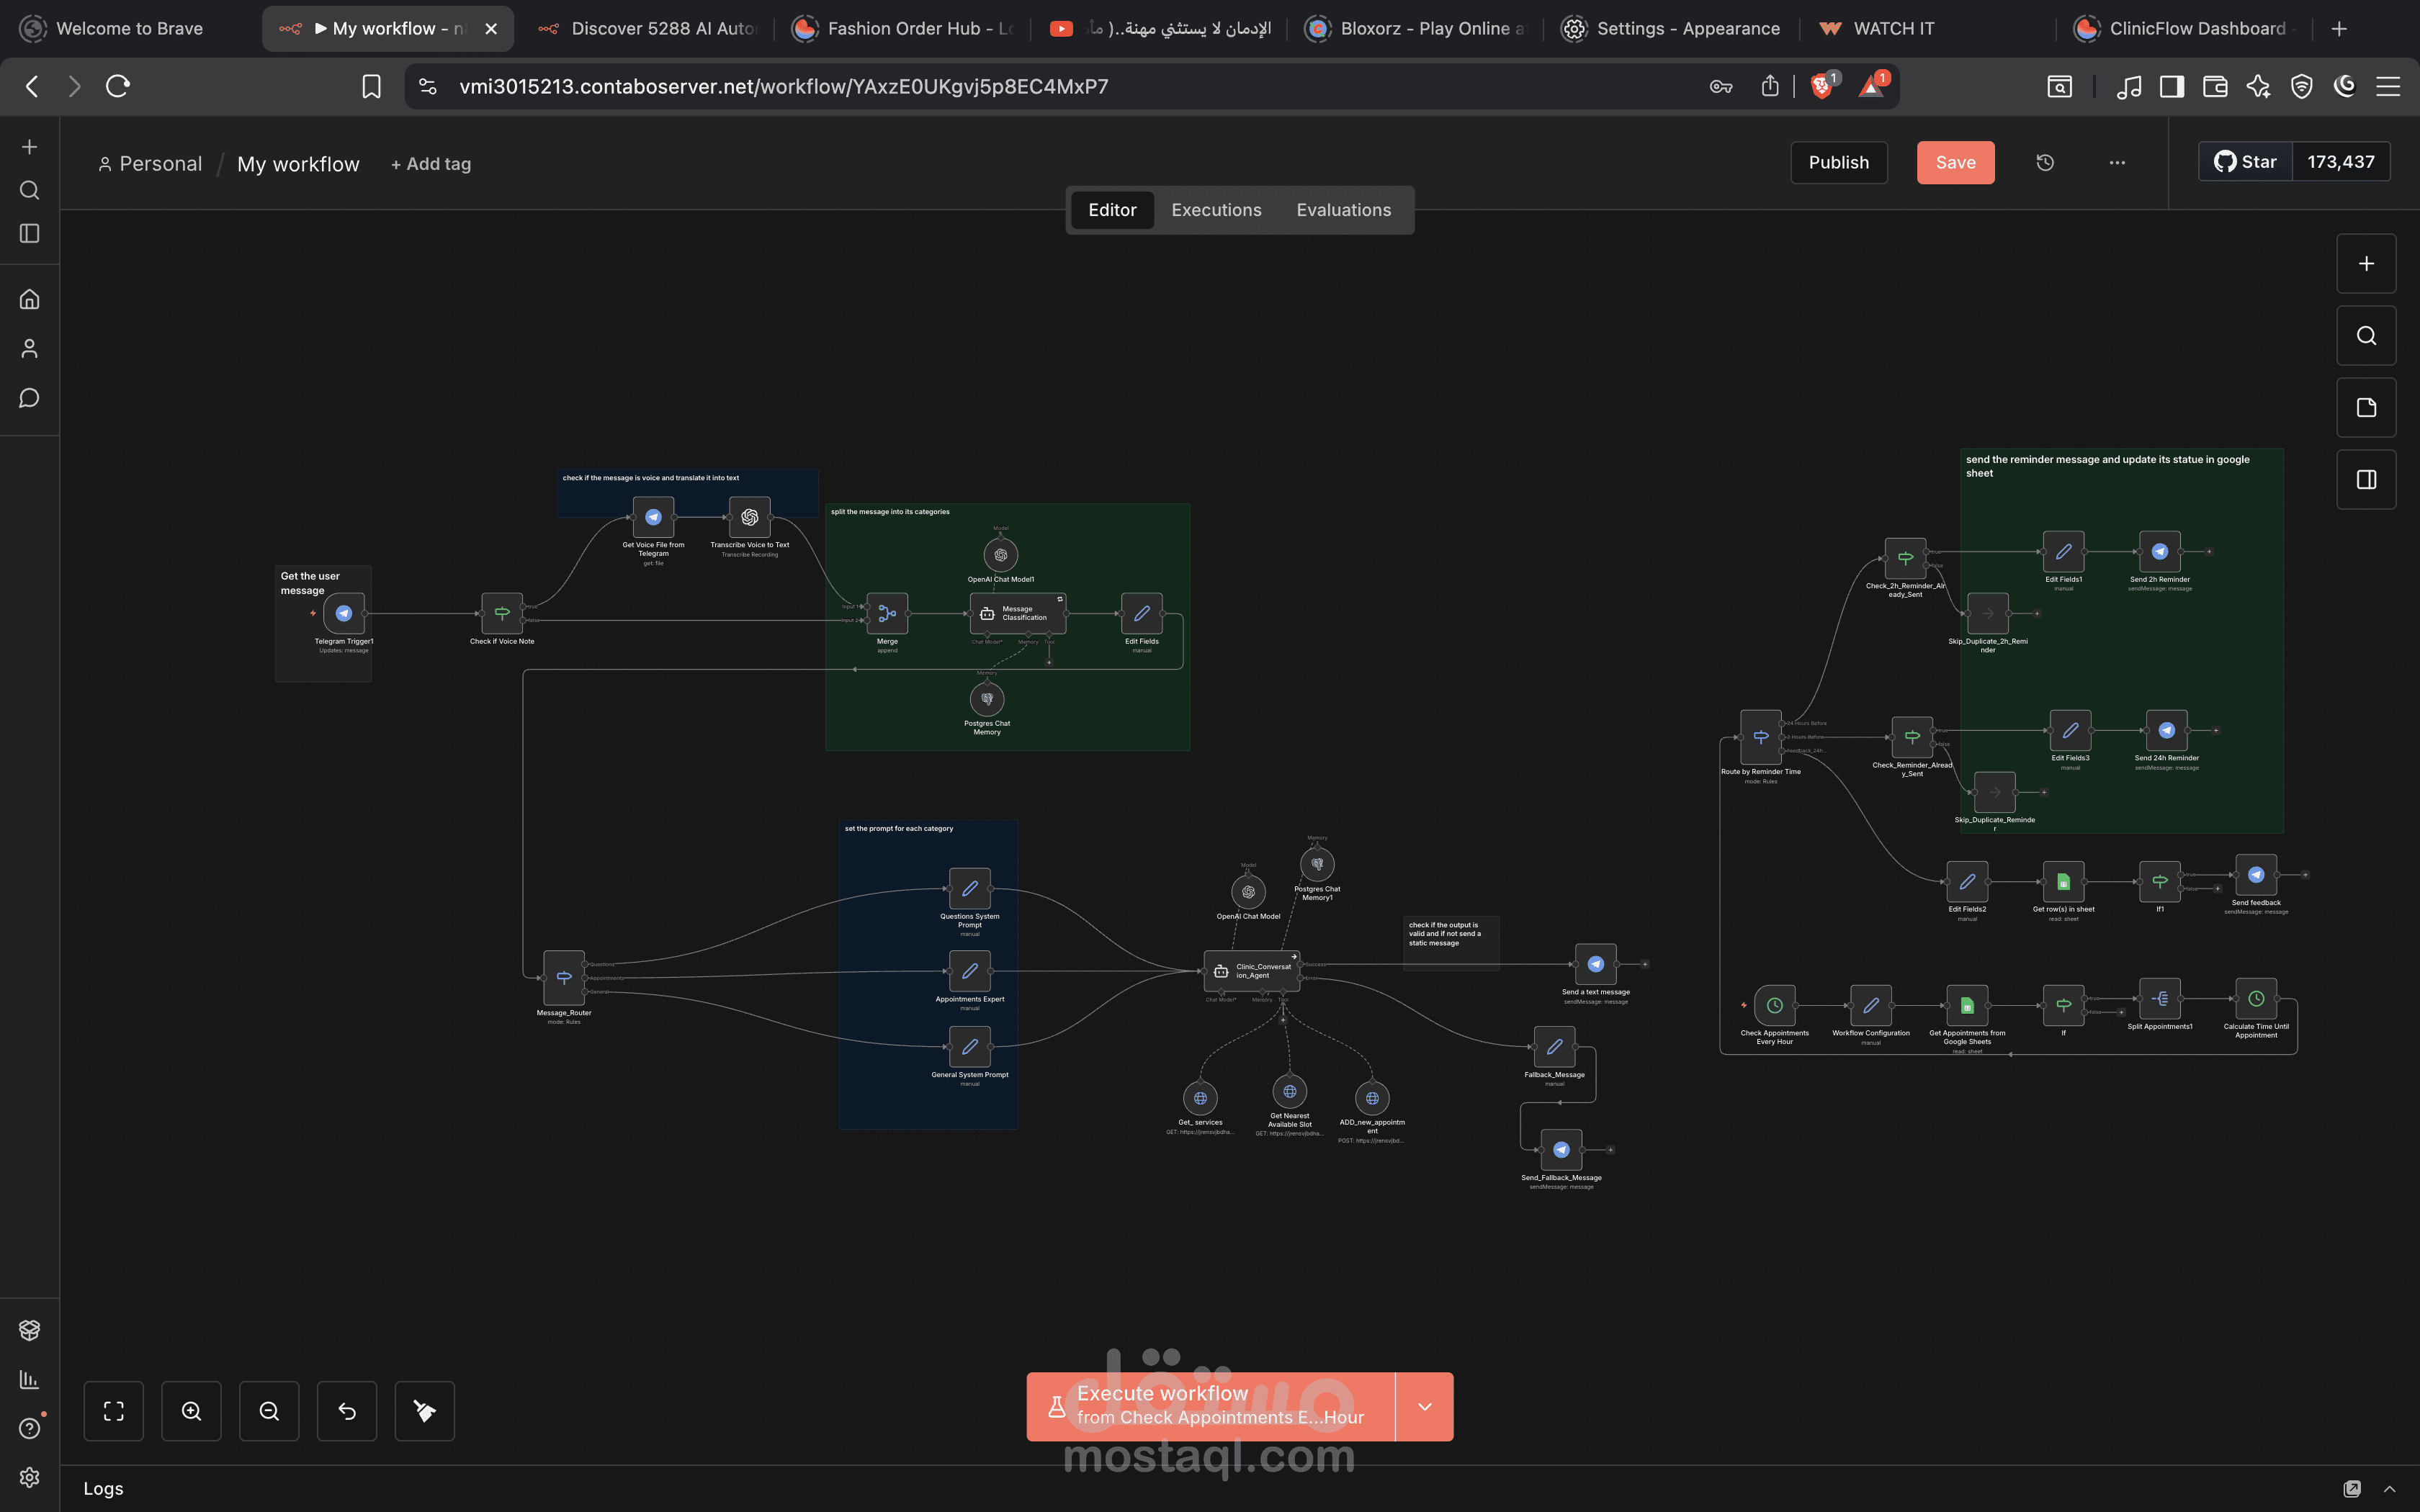Click the zoom to fit canvas icon
Image resolution: width=2420 pixels, height=1512 pixels.
[x=114, y=1411]
